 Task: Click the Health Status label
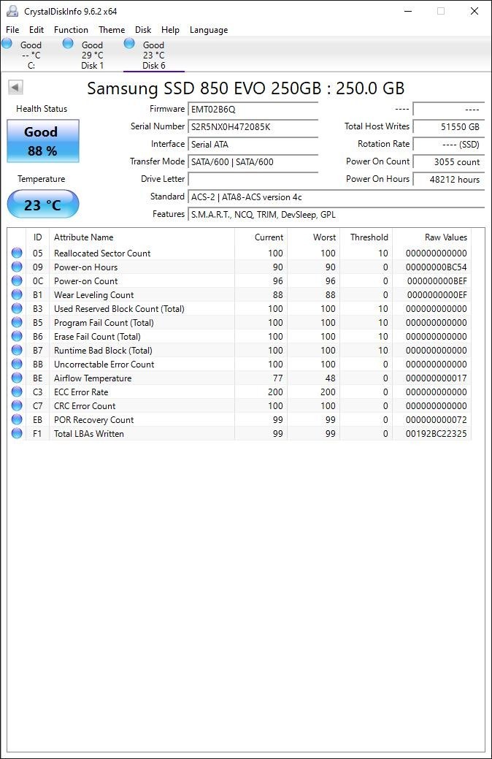tap(42, 109)
